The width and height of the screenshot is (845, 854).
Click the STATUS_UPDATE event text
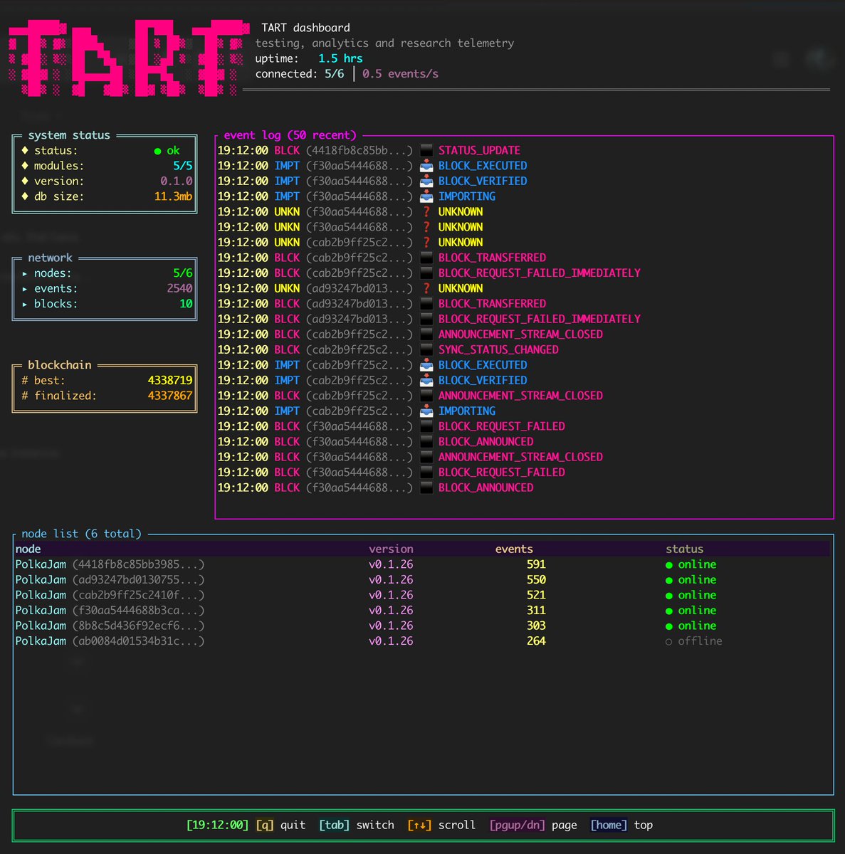479,150
